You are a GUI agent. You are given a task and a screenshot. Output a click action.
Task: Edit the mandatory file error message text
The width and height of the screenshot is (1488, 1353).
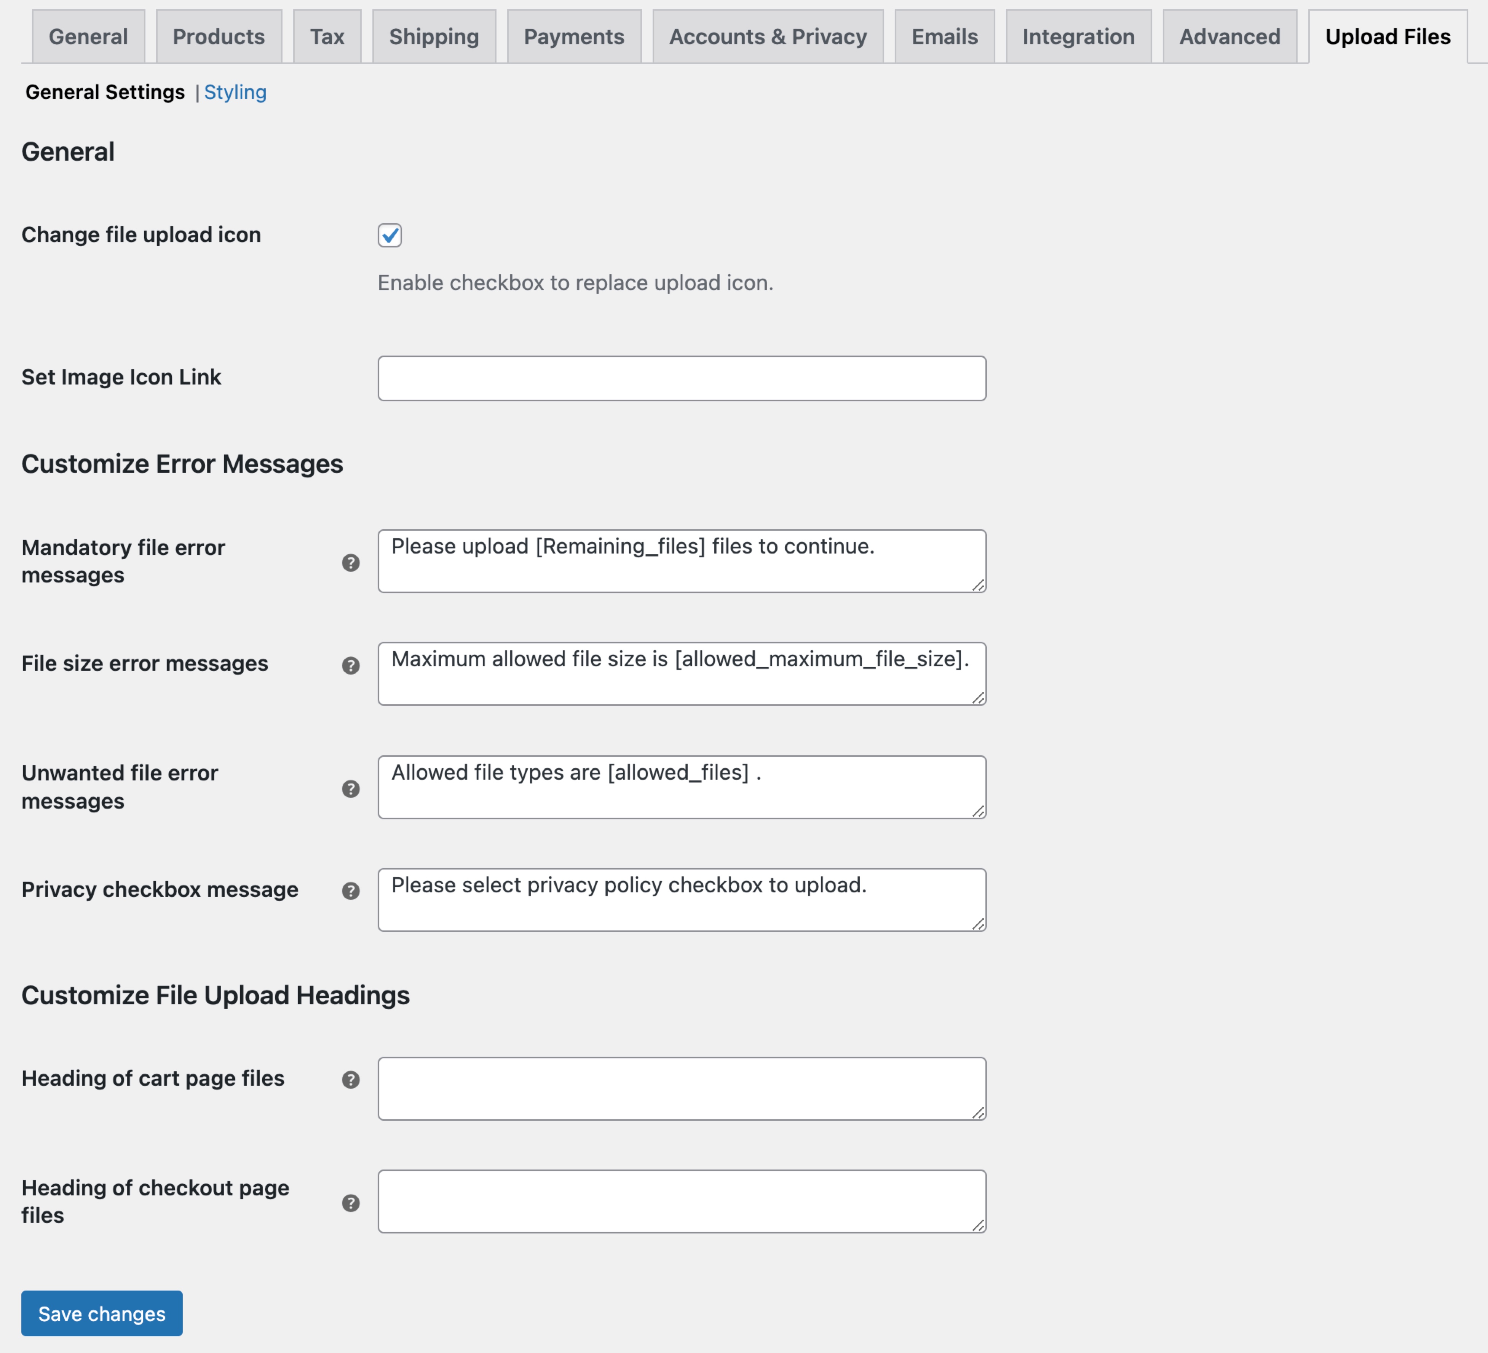point(680,561)
